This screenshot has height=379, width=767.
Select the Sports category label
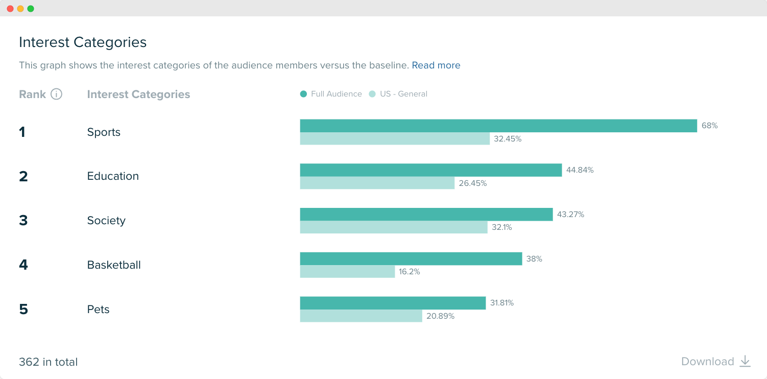(104, 132)
